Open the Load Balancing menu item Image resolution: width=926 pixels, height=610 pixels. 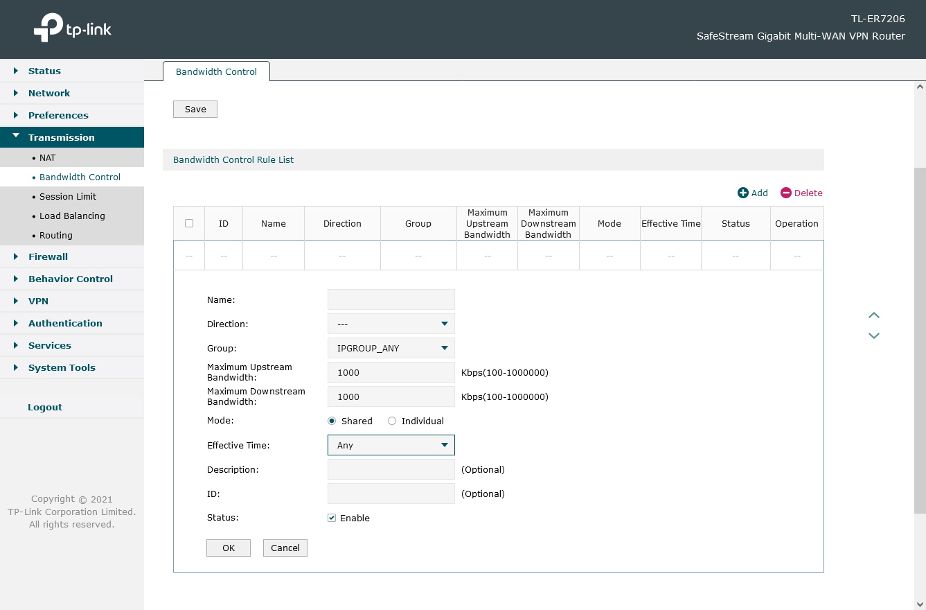tap(72, 216)
